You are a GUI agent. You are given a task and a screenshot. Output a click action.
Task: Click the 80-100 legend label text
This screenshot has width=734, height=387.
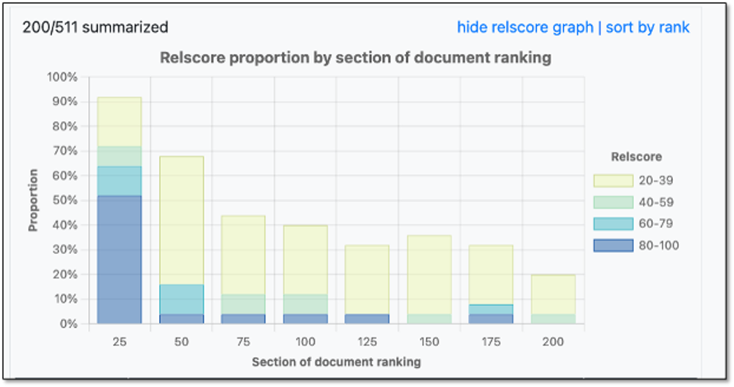[660, 246]
